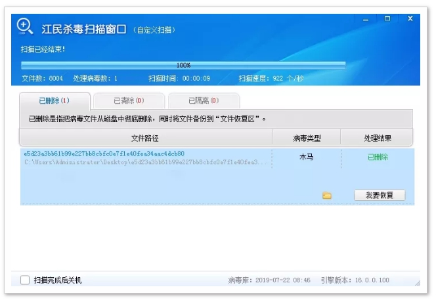Click the magnifier scan logo icon
The image size is (436, 304).
[25, 27]
